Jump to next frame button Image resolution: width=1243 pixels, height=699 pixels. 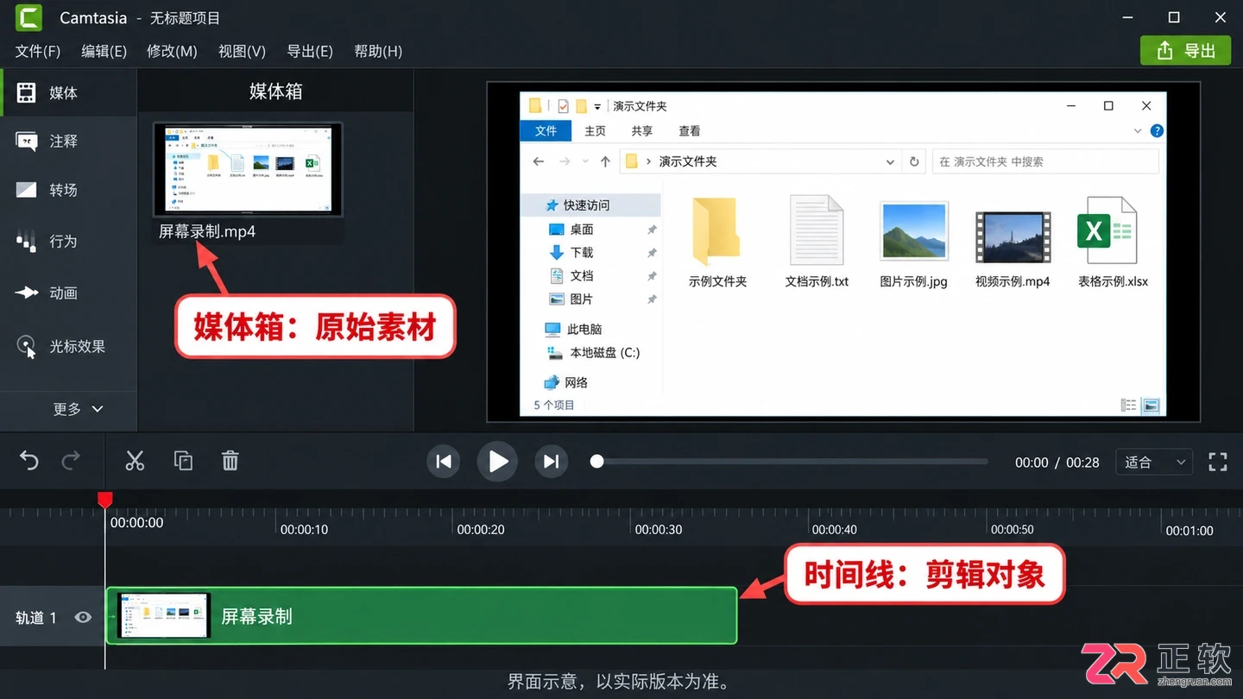(x=552, y=462)
